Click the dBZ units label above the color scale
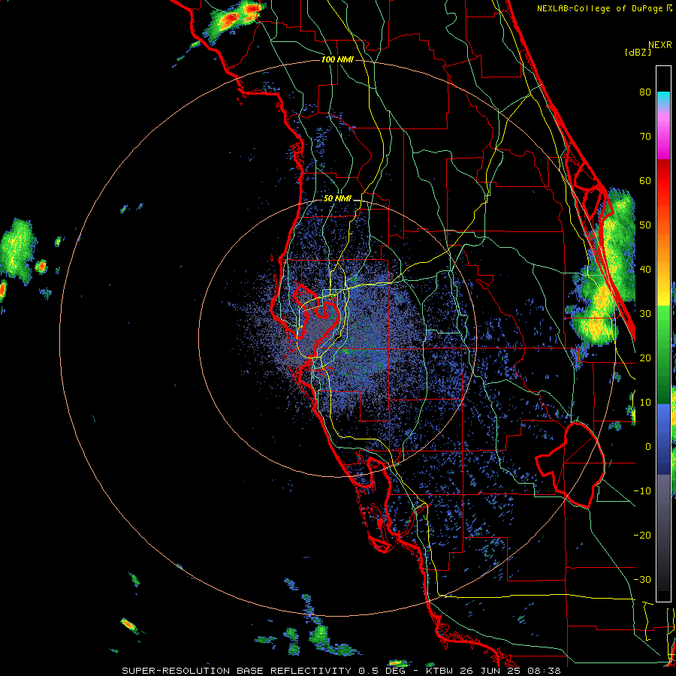This screenshot has width=676, height=676. click(x=638, y=52)
